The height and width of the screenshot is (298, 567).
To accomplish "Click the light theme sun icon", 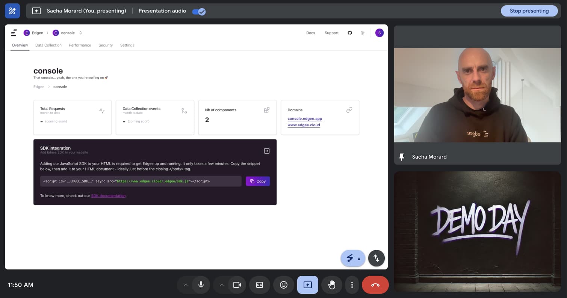I will pyautogui.click(x=363, y=33).
